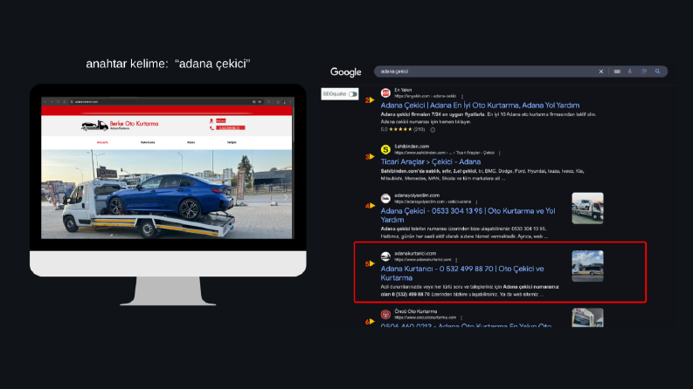Image resolution: width=693 pixels, height=389 pixels.
Task: Open 'Adana Çekici | Adana En İyi Oto Kurtarma' result
Action: (x=480, y=106)
